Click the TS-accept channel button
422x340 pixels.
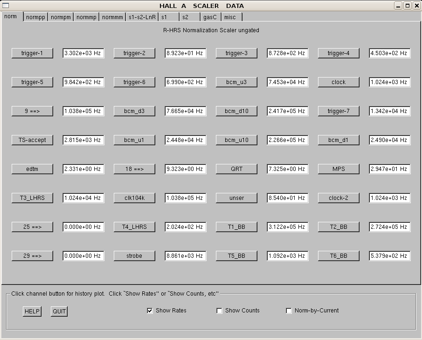tap(32, 140)
